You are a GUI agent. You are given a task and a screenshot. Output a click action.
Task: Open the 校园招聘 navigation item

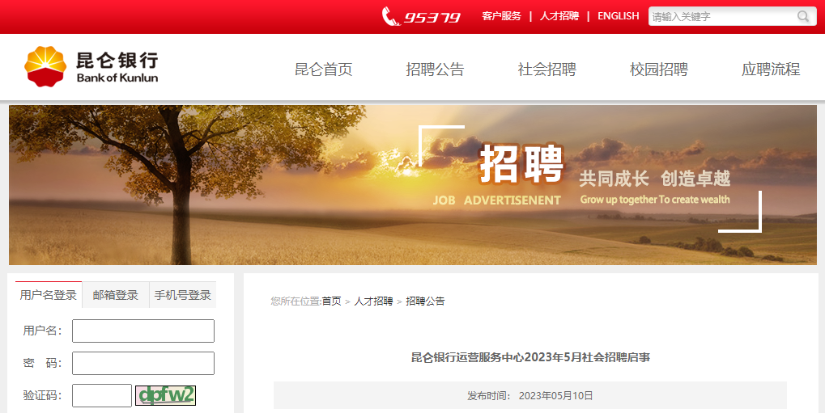pos(659,70)
